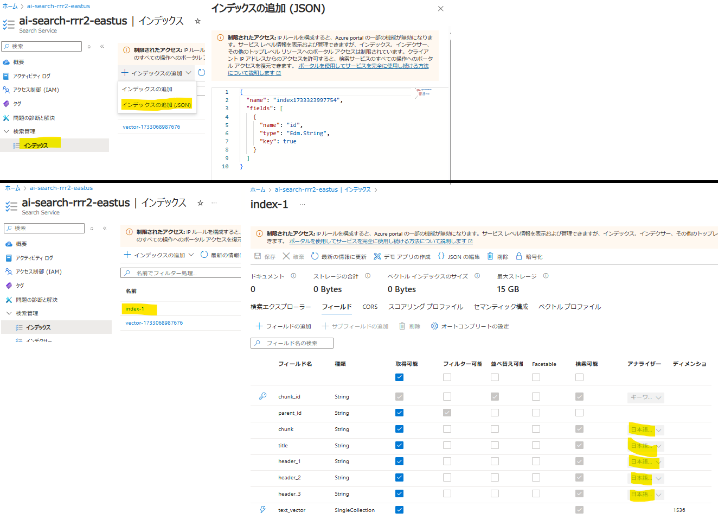Open vector-1733068987676 in the lower index list

click(x=154, y=323)
